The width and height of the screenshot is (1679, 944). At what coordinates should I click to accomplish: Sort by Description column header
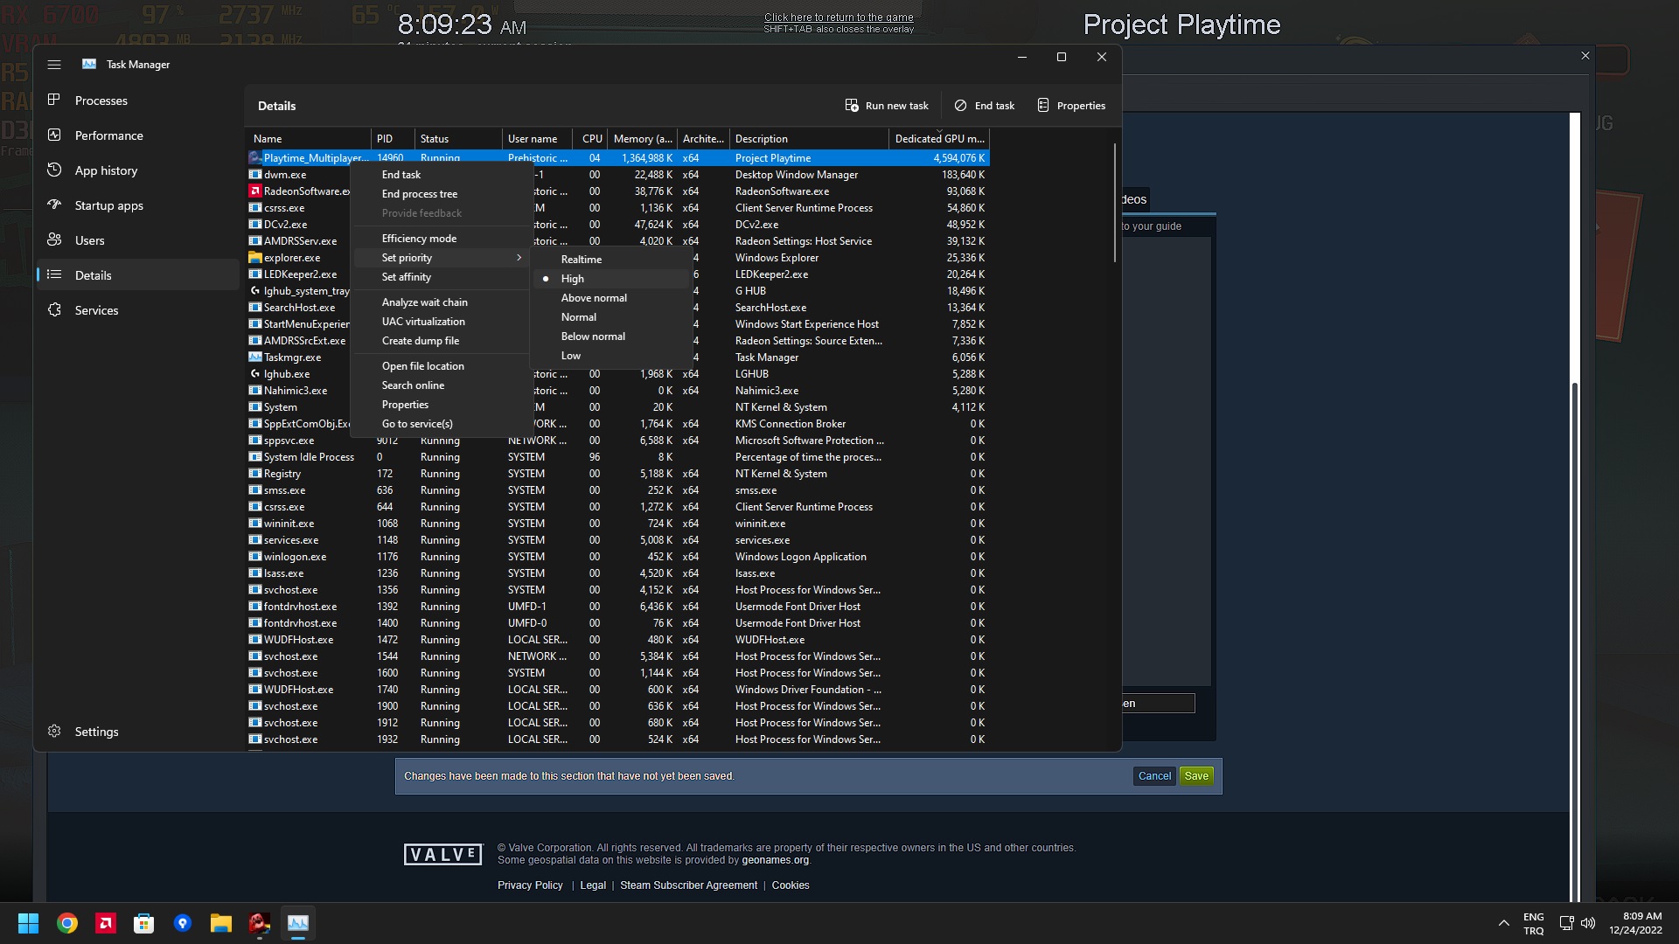point(809,138)
